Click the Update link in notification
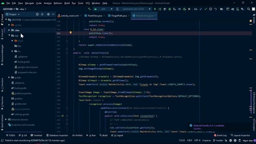256x144 pixels. coord(198,128)
